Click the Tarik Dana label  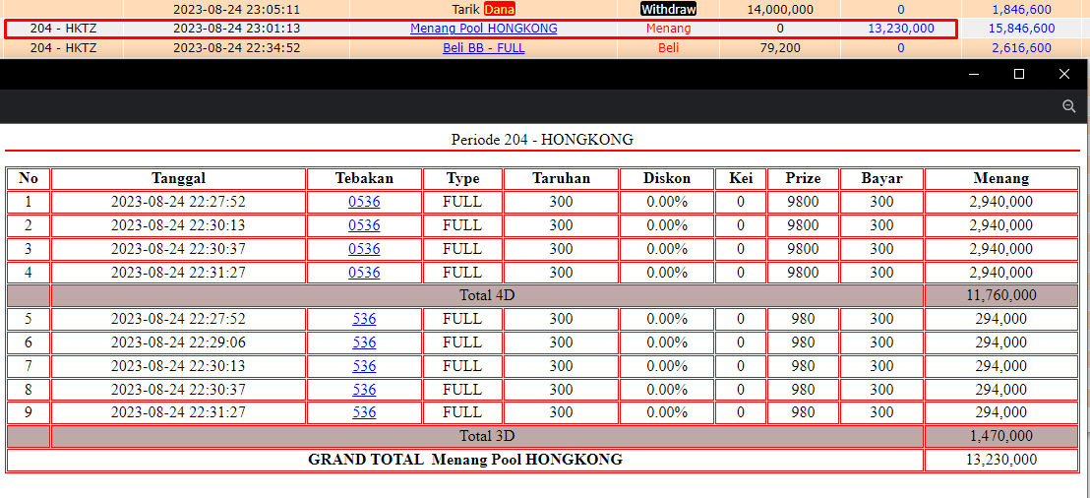pos(483,10)
